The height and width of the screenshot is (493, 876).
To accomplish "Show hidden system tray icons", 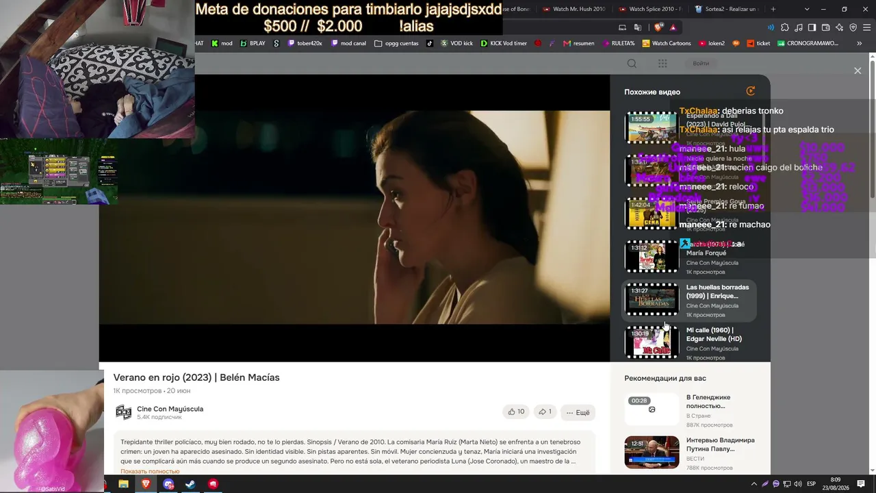I will coord(756,484).
